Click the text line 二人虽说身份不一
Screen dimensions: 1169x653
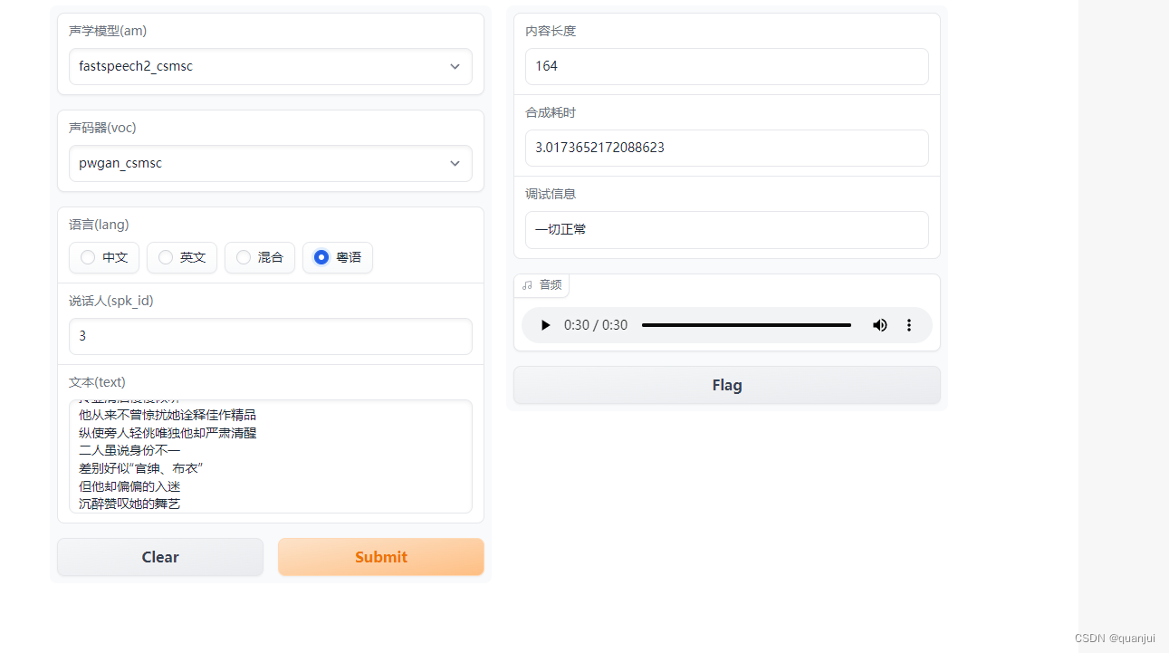click(130, 450)
